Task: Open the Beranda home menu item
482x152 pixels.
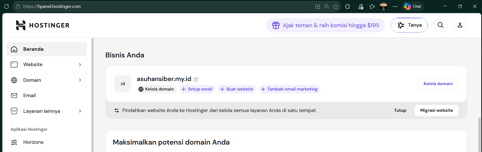Action: [x=47, y=49]
